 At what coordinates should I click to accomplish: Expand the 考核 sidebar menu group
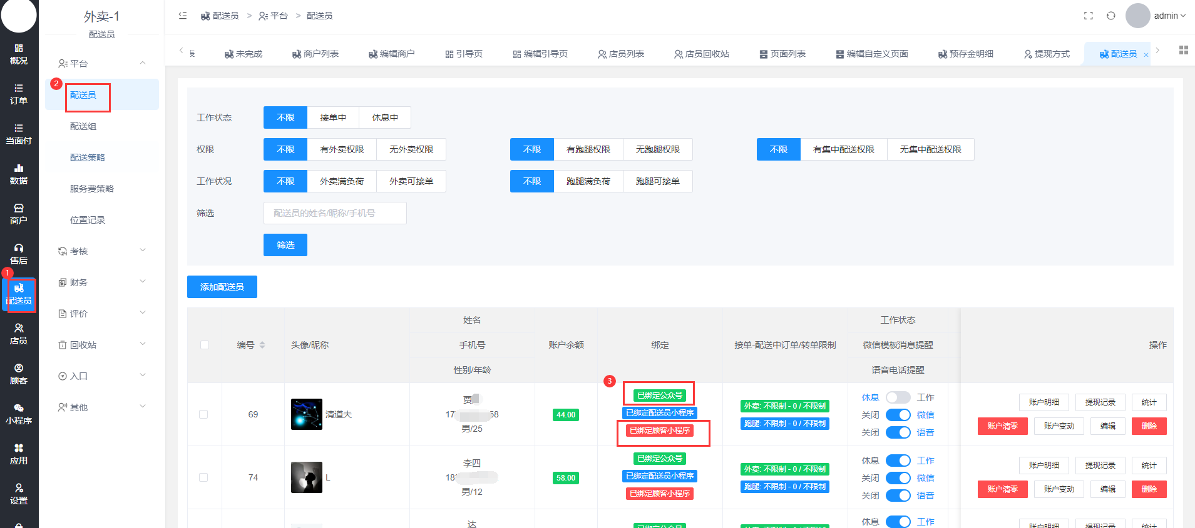(102, 251)
